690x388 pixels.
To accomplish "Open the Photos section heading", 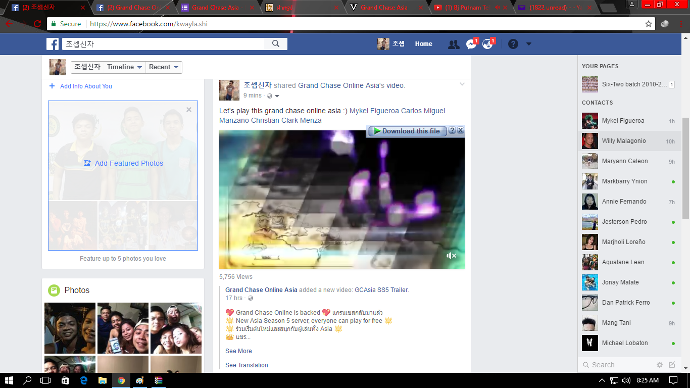I will (77, 290).
